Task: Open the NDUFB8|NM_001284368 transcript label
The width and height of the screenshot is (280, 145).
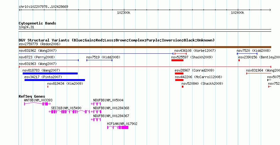Action: (x=111, y=108)
